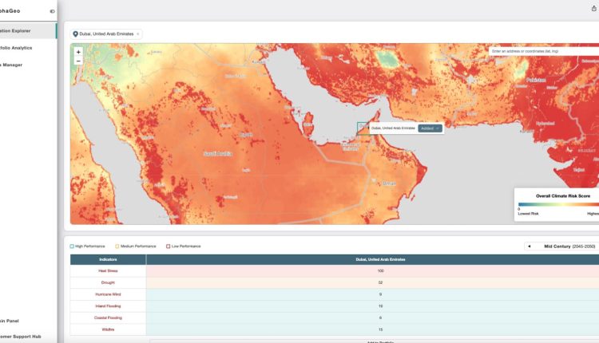Click the Overall Climate Risk Score color bar

coord(557,203)
